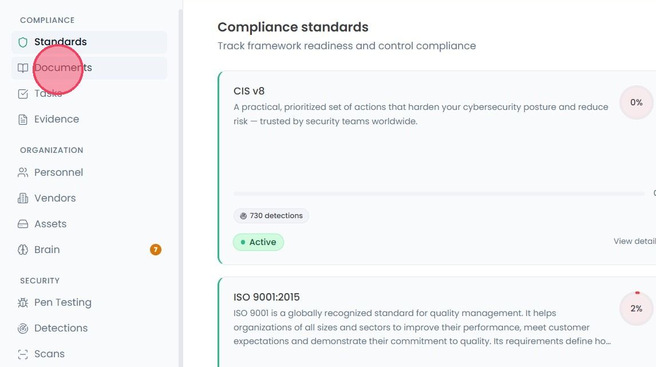Click the Personnel people icon
The height and width of the screenshot is (367, 656).
tap(23, 172)
